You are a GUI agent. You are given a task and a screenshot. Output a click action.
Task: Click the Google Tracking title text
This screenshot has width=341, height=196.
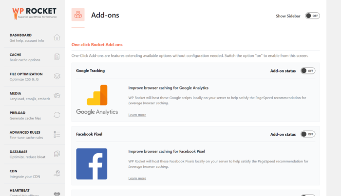point(90,71)
